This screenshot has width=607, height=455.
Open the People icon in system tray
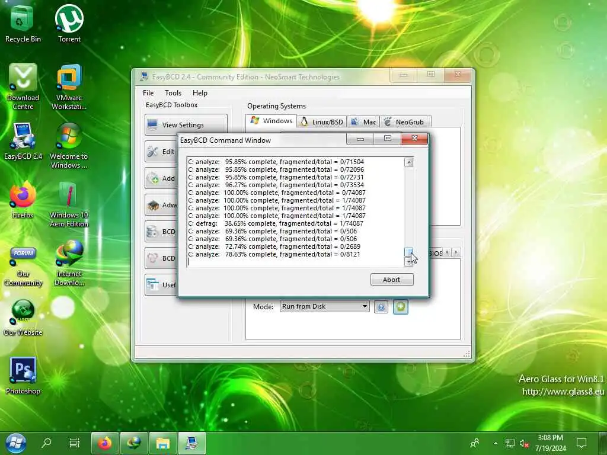[475, 443]
